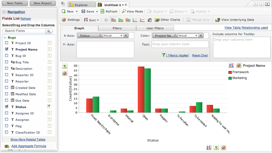Switch to the line chart icon
Viewport: 272px width, 153px height.
point(143,20)
